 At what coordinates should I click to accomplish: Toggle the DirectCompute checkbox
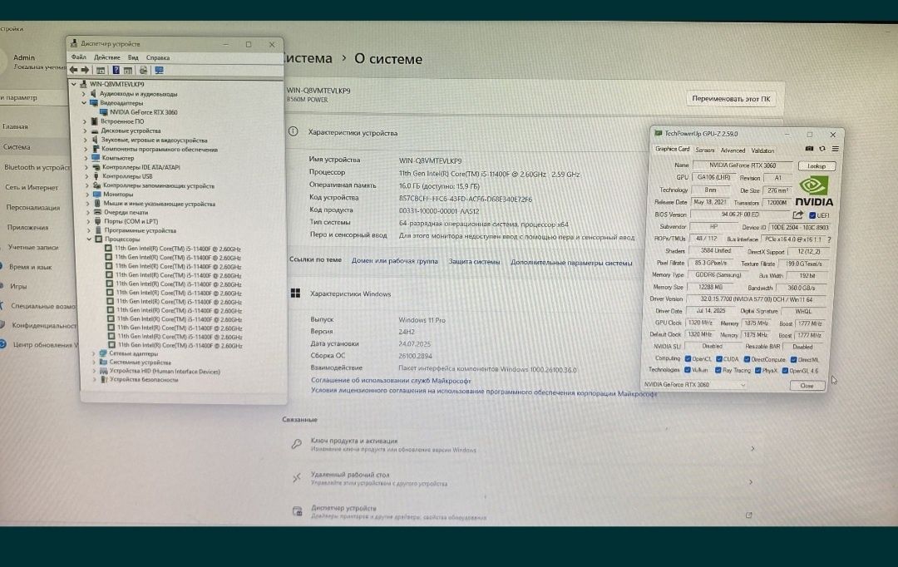747,359
